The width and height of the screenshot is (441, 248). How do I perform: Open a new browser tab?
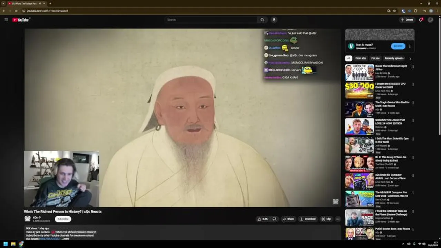[x=50, y=3]
